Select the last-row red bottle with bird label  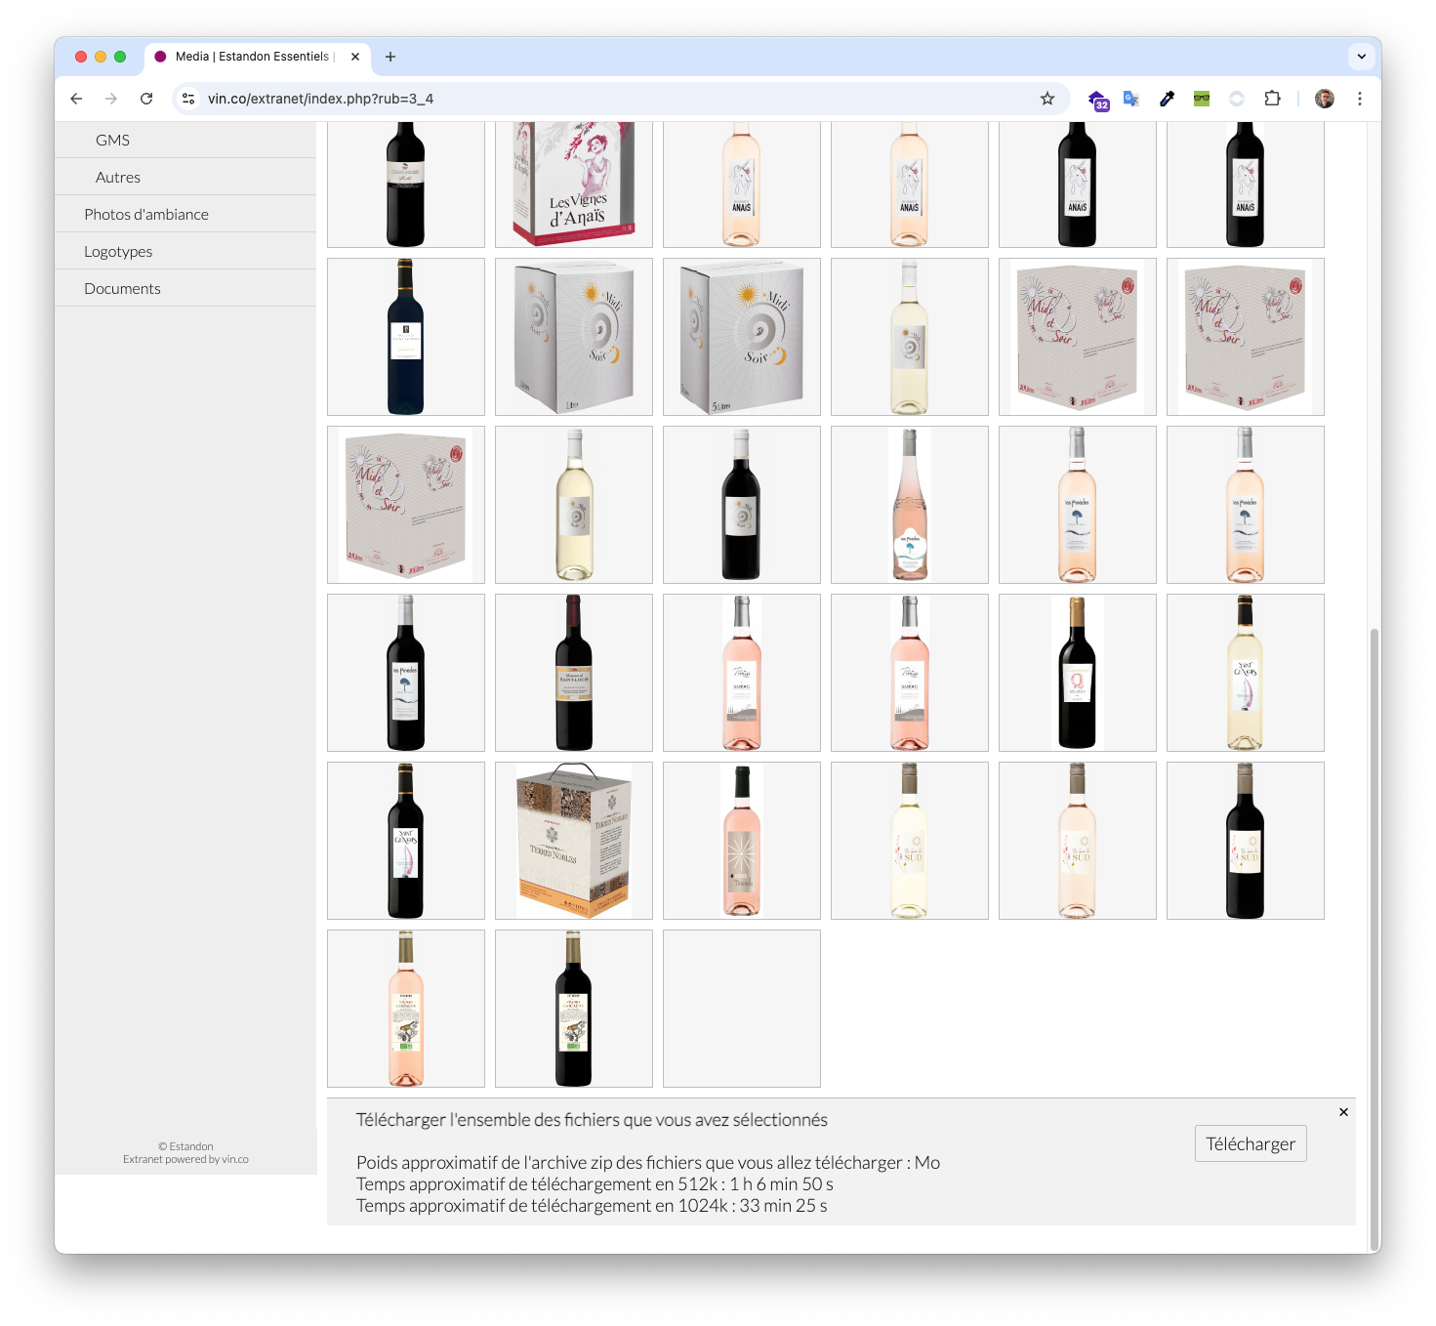[x=574, y=1009]
